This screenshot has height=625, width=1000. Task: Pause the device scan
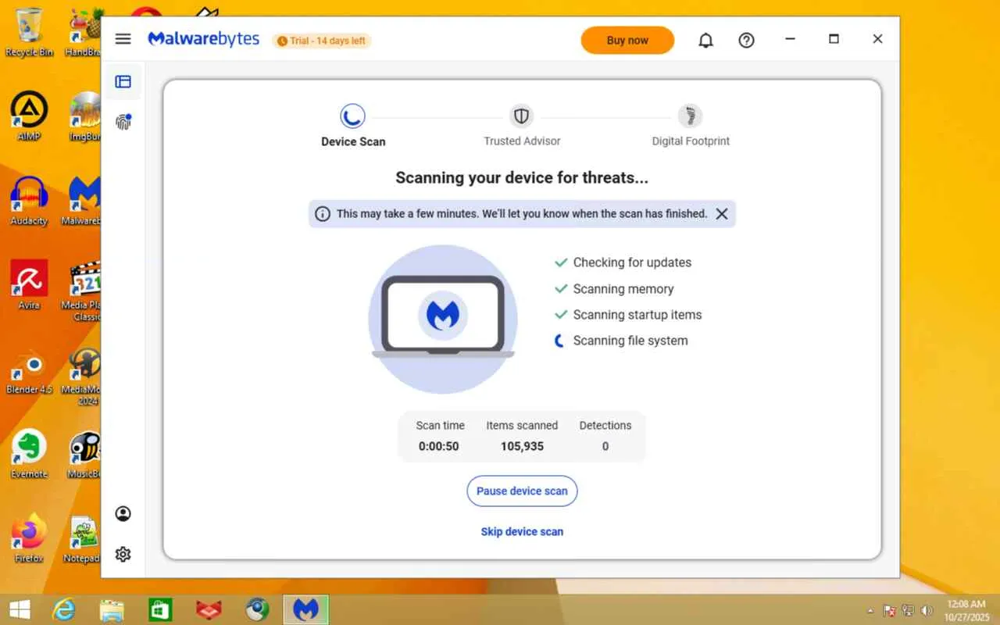point(522,491)
